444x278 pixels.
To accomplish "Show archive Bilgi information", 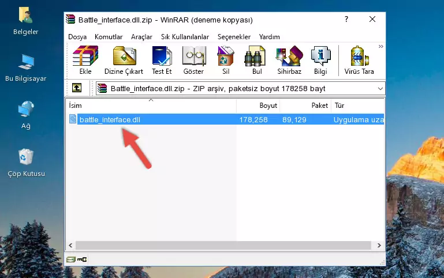I will pyautogui.click(x=320, y=60).
